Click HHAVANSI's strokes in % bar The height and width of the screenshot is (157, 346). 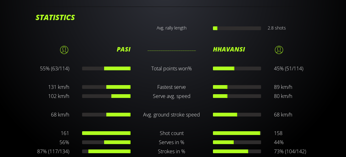pyautogui.click(x=237, y=151)
